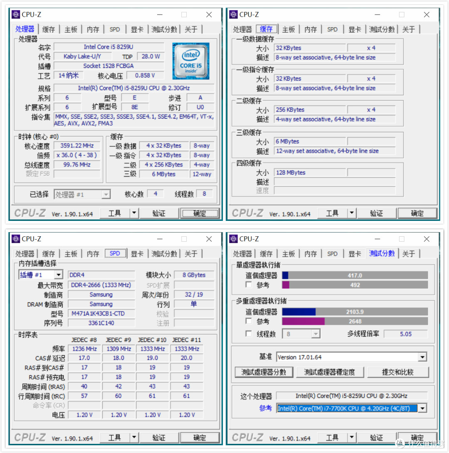The height and width of the screenshot is (453, 449).
Task: Click single-thread reference 492 bar
Action: [355, 285]
